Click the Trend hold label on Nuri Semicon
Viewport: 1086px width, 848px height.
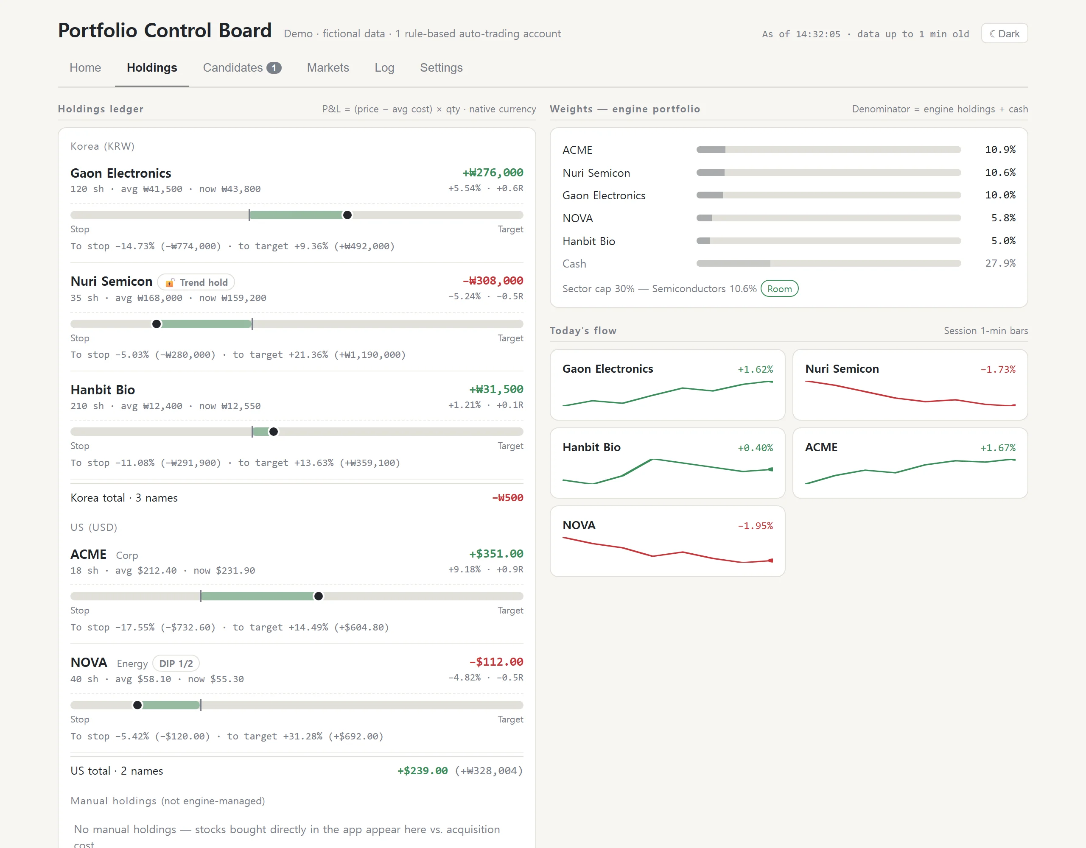[204, 283]
